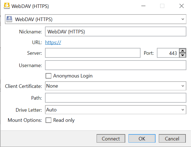This screenshot has height=147, width=191.
Task: Click the Server input field
Action: pyautogui.click(x=93, y=53)
